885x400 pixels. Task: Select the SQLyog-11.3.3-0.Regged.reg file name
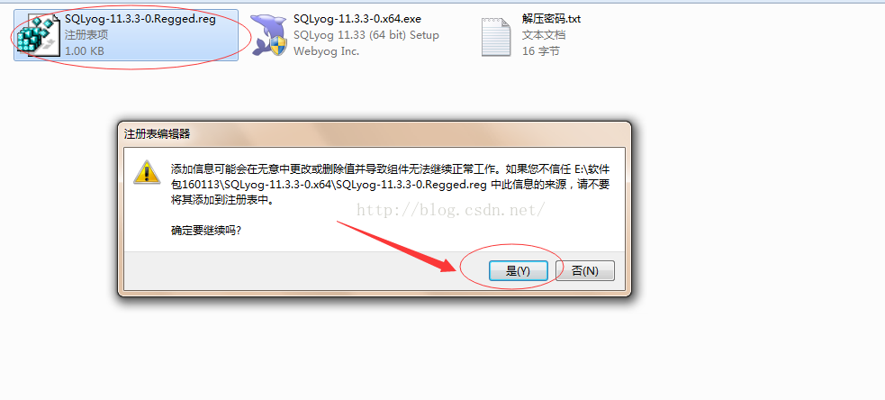tap(140, 19)
